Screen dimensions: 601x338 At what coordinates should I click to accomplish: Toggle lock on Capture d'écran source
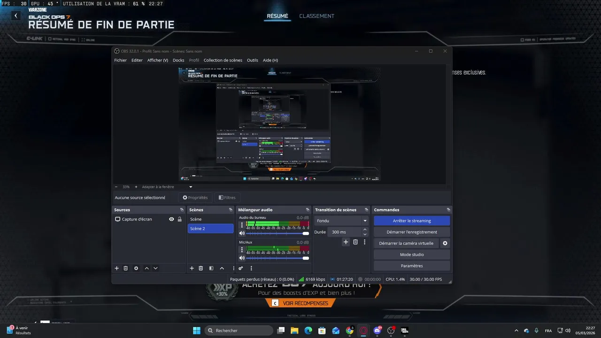pyautogui.click(x=179, y=219)
